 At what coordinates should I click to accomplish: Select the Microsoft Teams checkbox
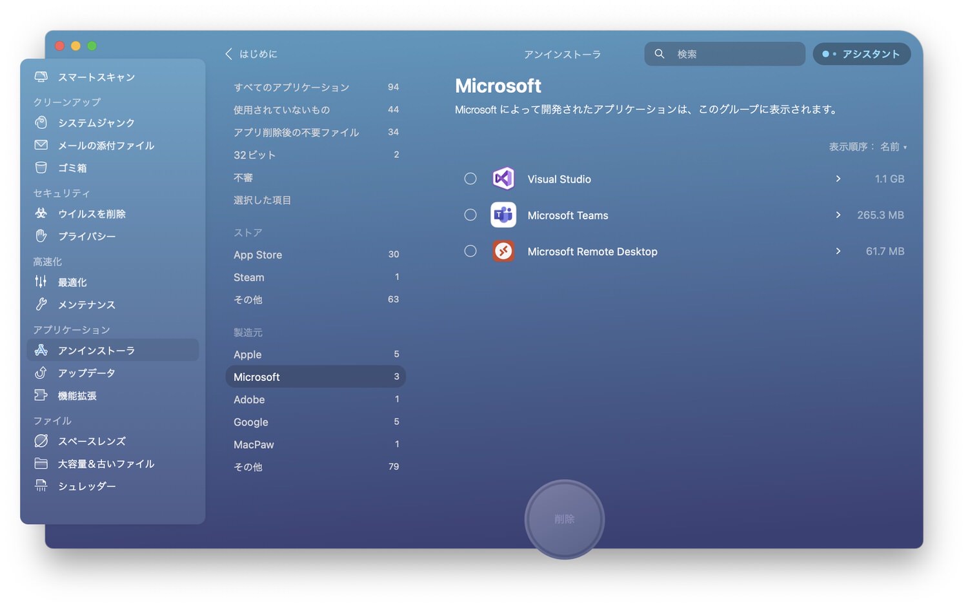[x=470, y=215]
